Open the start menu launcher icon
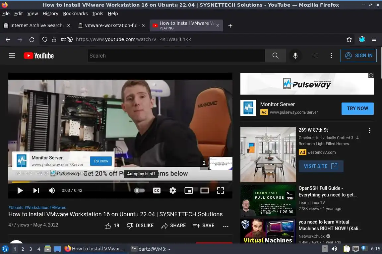This screenshot has width=382, height=254. [x=5, y=249]
